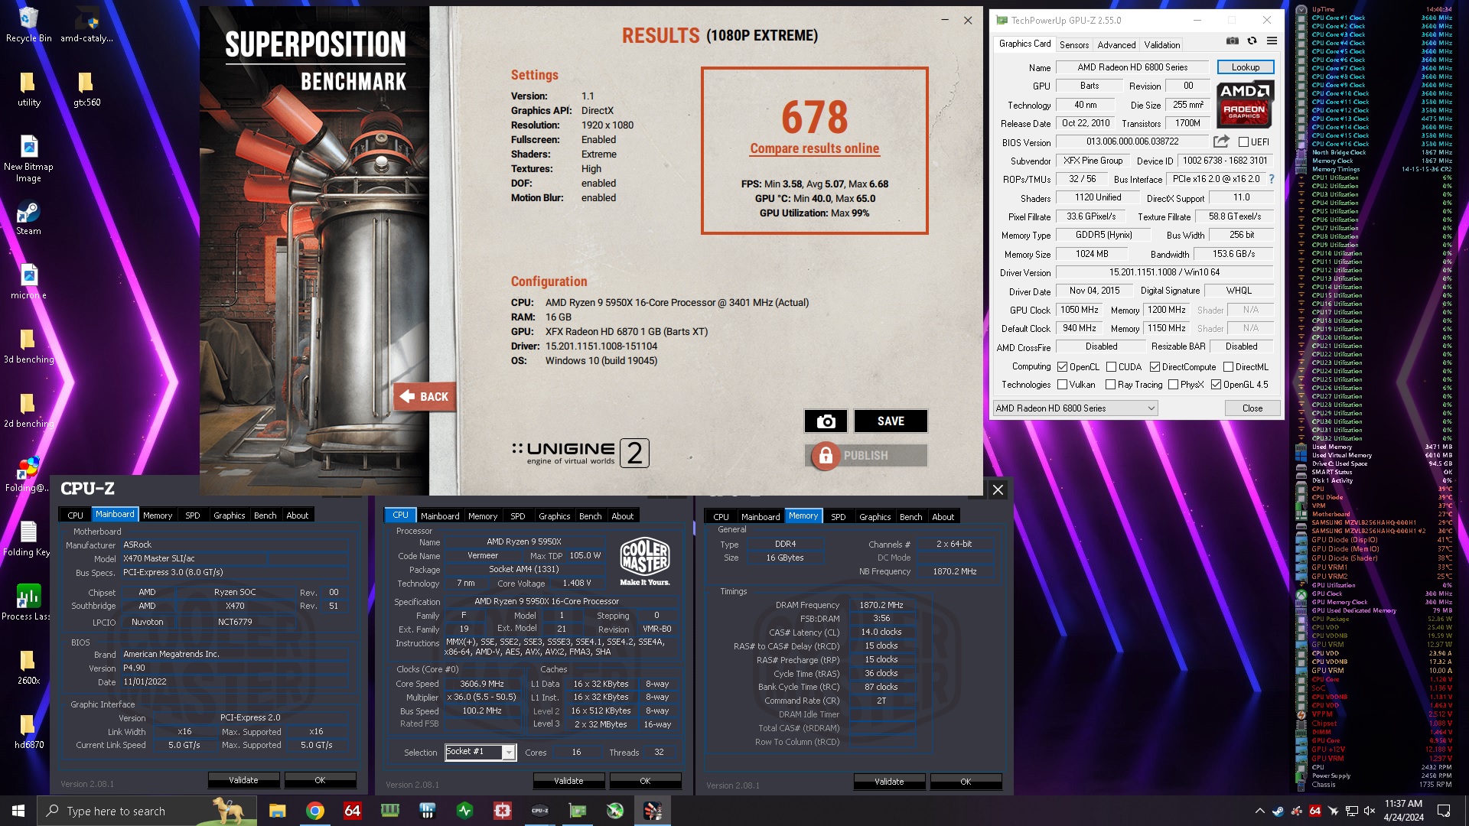Click the Superposition benchmark taskbar icon
The height and width of the screenshot is (826, 1469).
[653, 811]
